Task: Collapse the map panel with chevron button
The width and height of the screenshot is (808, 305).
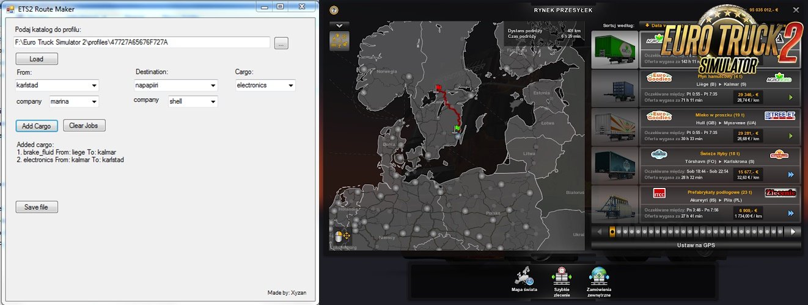Action: point(339,25)
